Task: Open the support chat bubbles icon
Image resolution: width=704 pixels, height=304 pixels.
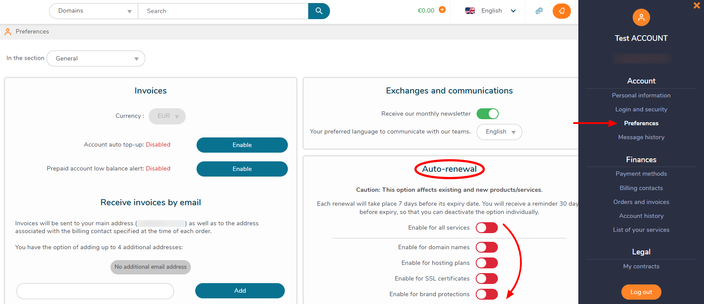Action: (x=539, y=11)
